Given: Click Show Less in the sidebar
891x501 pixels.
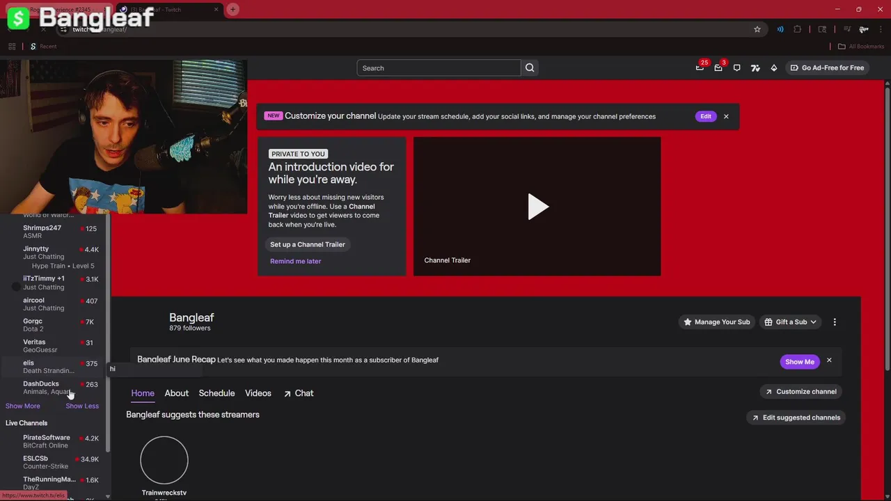Looking at the screenshot, I should (82, 406).
